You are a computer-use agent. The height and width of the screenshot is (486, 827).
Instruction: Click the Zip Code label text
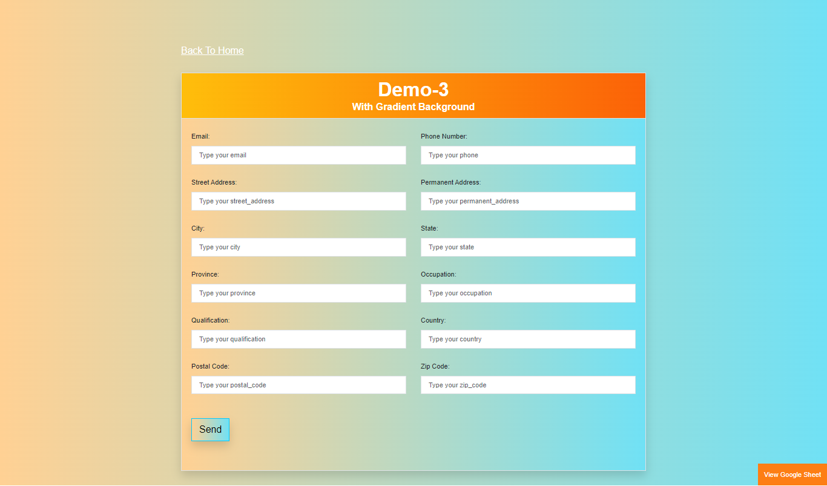pos(435,366)
